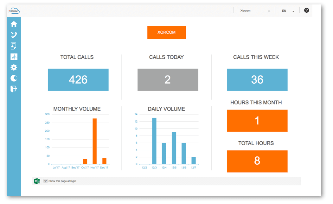
Task: Click the Aug'17 axis label
Action: [66, 168]
